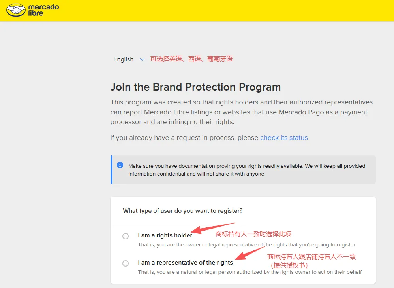Click the representative description text
The height and width of the screenshot is (288, 394).
point(250,272)
